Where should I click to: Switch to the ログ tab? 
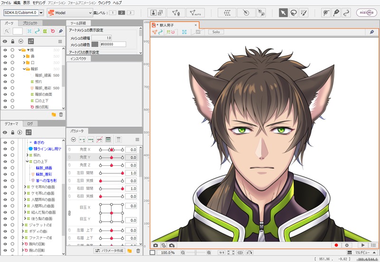point(30,124)
